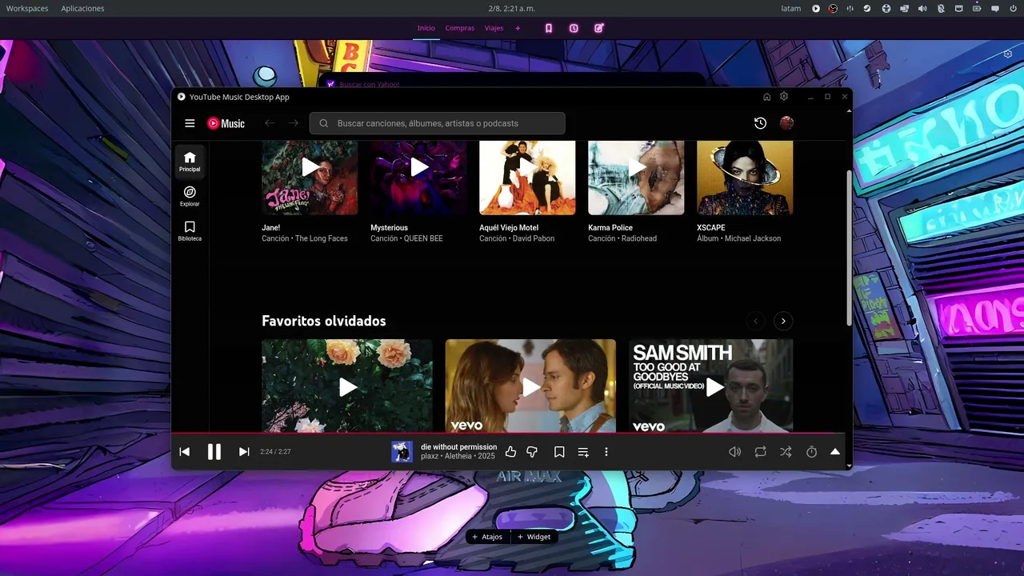Screen dimensions: 1024x576
Task: Skip to the next track
Action: pyautogui.click(x=244, y=452)
